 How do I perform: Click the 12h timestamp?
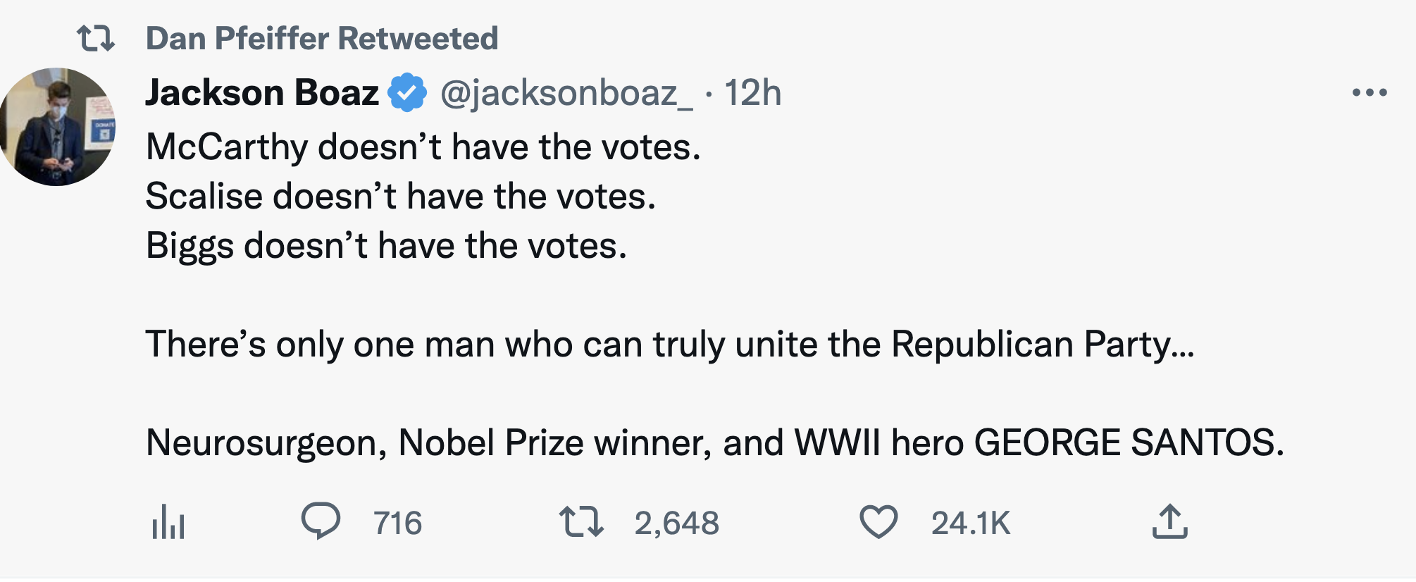coord(752,92)
